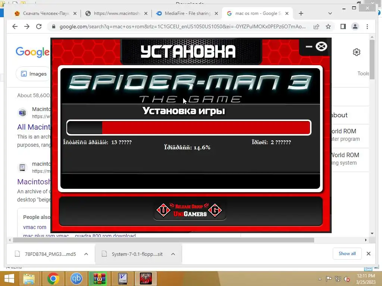Click related search vmac rom

coord(35,227)
